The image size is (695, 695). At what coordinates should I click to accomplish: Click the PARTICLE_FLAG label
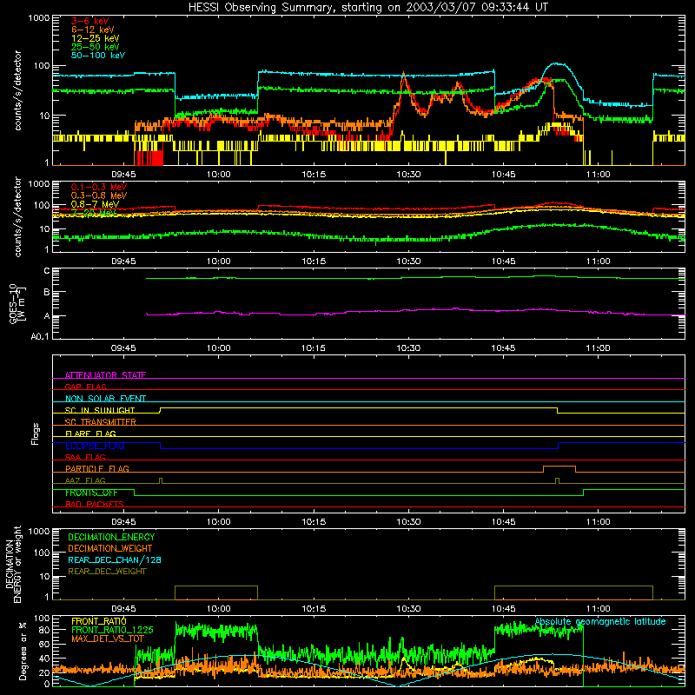[97, 468]
